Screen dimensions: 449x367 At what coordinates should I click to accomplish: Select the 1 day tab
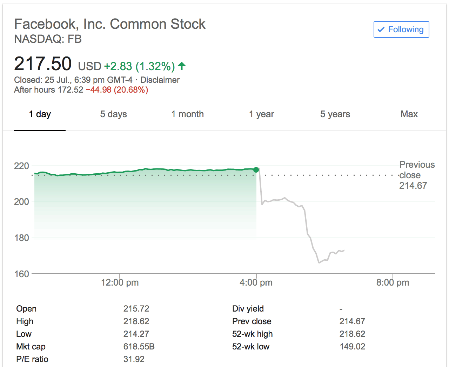(40, 114)
